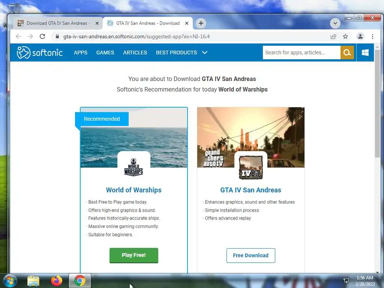Open the Recycle Bin on desktop
Image resolution: width=384 pixels, height=288 pixels.
[x=14, y=8]
